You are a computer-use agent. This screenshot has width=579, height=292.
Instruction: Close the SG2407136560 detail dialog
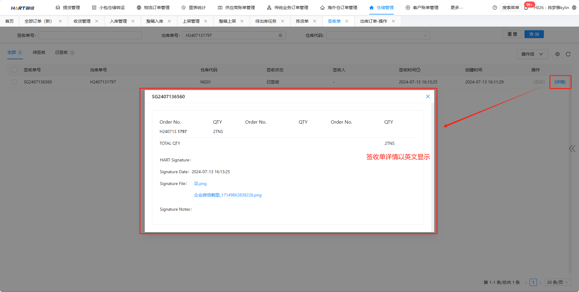click(428, 96)
